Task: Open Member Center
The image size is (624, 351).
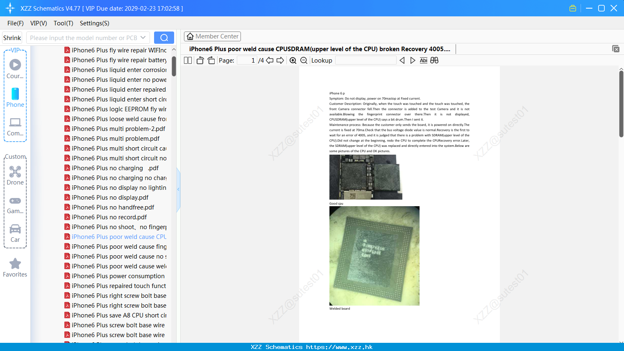Action: pyautogui.click(x=212, y=36)
